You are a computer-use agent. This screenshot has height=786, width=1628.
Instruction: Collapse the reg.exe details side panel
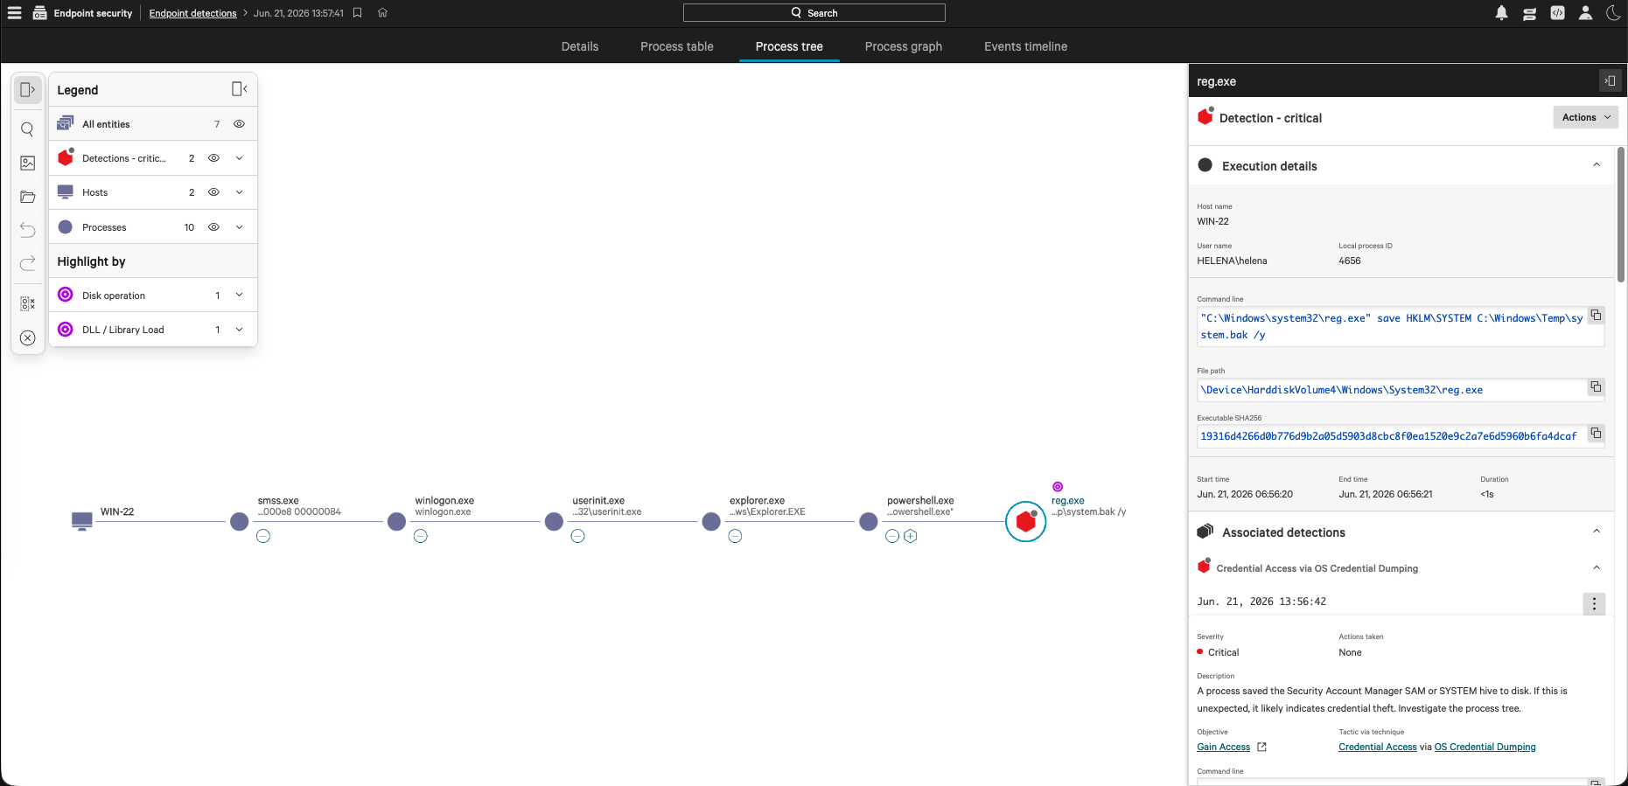pos(1610,80)
